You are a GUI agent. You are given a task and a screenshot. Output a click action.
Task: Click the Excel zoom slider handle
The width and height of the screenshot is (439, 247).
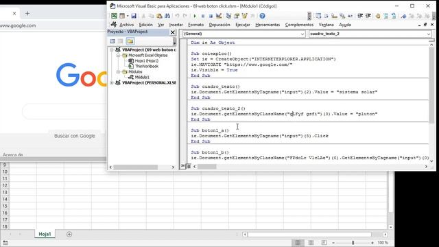tap(353, 243)
